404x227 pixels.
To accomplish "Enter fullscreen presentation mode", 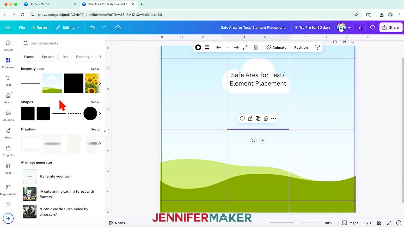I will (389, 223).
